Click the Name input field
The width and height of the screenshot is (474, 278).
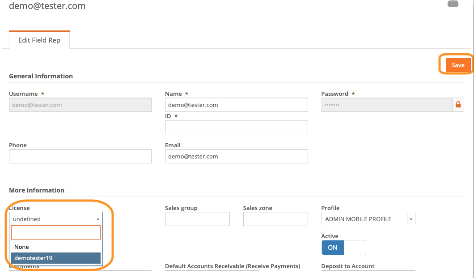(236, 105)
